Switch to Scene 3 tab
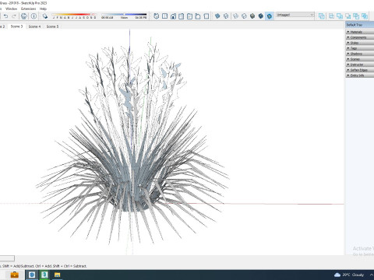374x280 pixels. (16, 26)
